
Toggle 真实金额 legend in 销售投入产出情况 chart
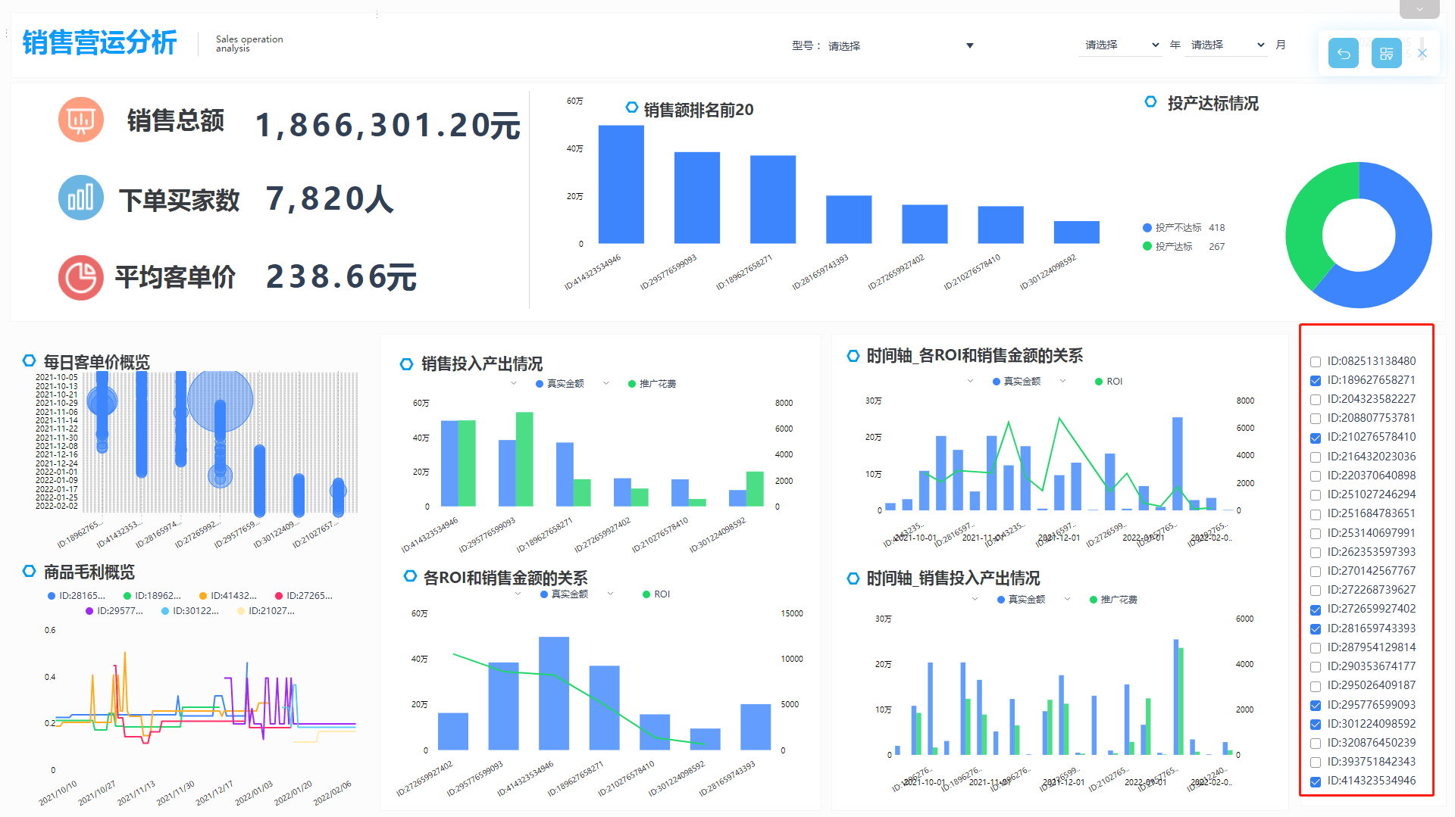tap(560, 384)
